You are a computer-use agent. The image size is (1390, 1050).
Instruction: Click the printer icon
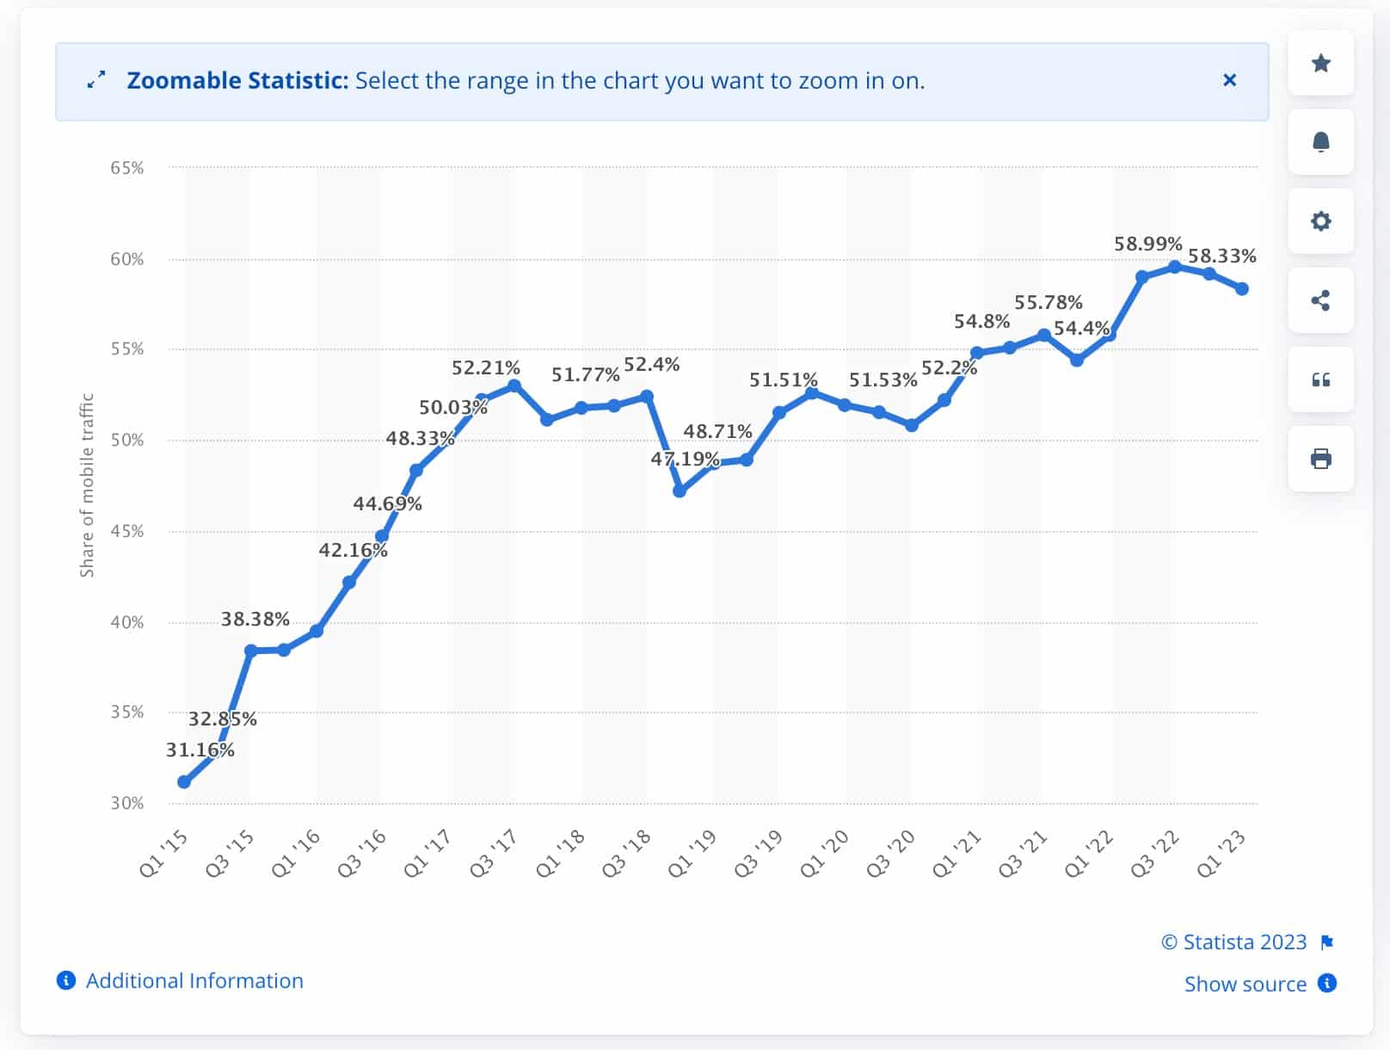pyautogui.click(x=1321, y=459)
